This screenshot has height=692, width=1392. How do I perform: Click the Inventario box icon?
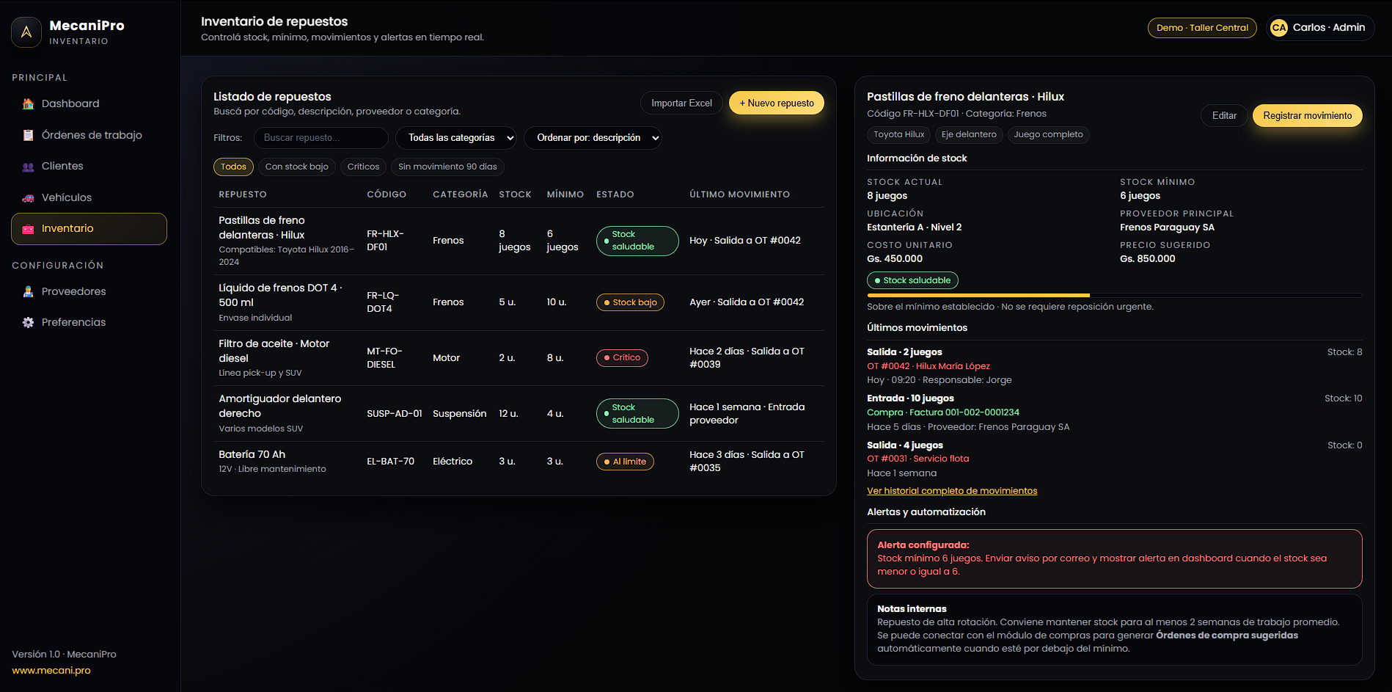(x=28, y=229)
